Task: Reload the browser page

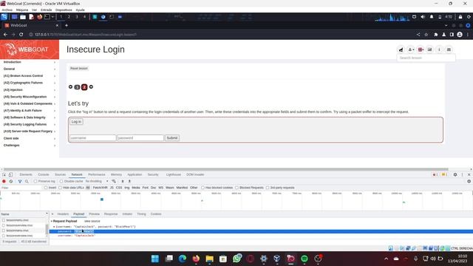Action: click(21, 35)
